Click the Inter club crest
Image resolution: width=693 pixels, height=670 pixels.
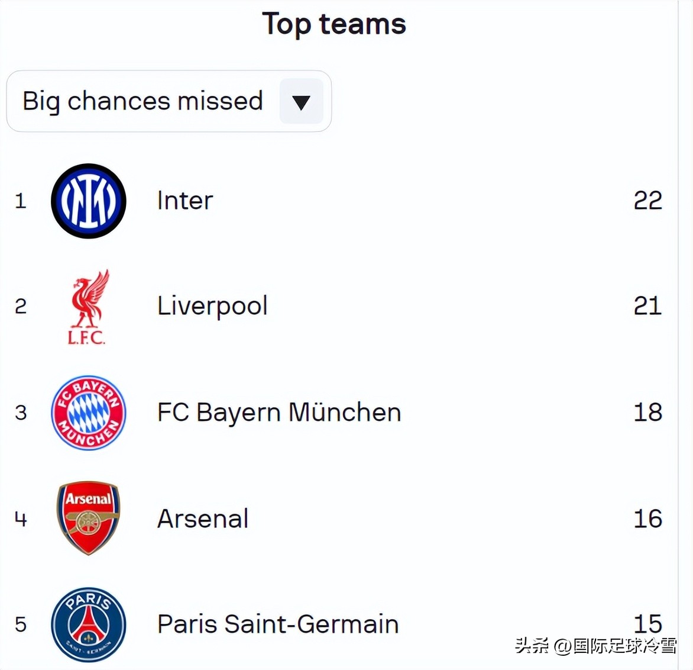(89, 201)
